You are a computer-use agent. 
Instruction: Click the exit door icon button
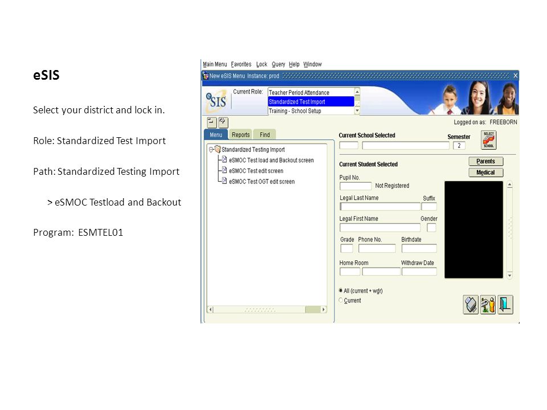click(505, 305)
